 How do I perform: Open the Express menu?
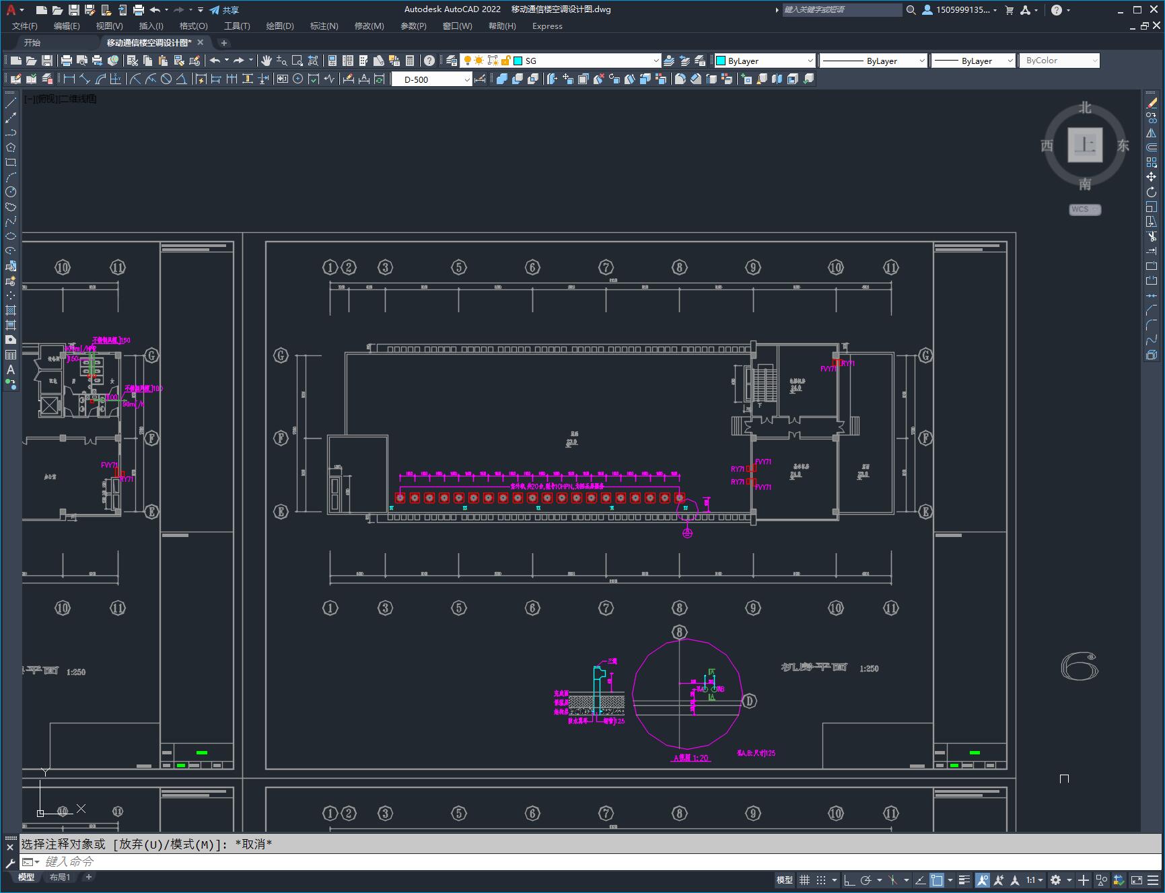[547, 26]
